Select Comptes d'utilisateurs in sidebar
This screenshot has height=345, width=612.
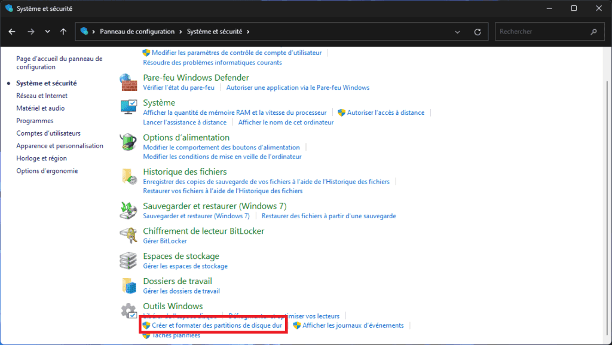coord(48,133)
